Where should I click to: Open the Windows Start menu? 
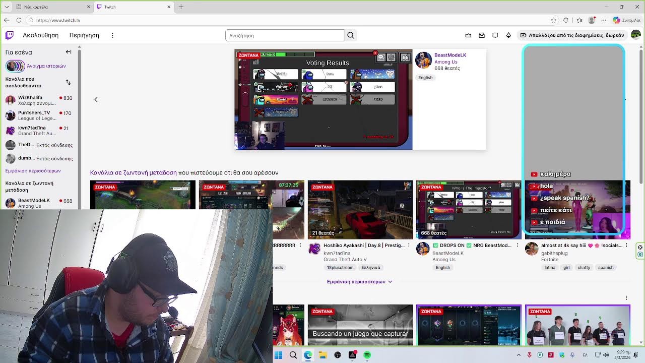pyautogui.click(x=278, y=355)
